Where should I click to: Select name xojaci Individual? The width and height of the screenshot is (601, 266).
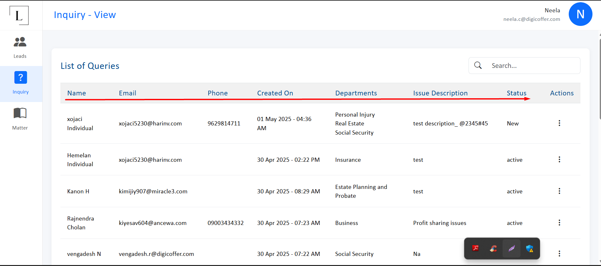[80, 124]
